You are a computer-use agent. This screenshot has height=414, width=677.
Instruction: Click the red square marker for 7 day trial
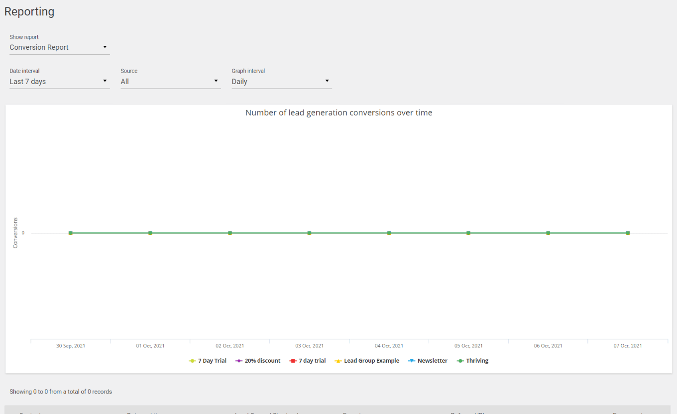coord(293,361)
